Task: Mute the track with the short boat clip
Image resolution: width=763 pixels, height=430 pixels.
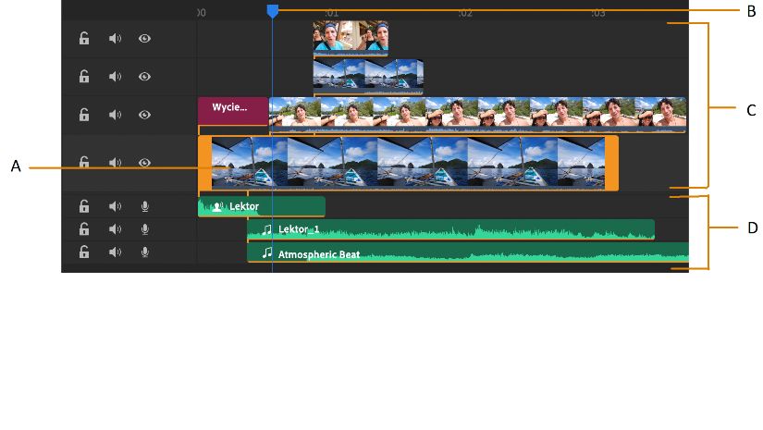Action: [x=115, y=77]
